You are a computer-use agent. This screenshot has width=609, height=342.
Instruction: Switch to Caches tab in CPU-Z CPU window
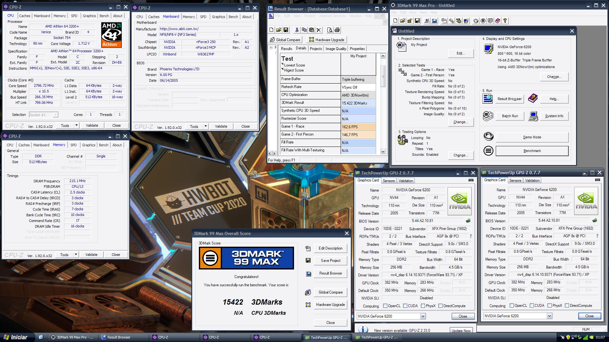(x=24, y=16)
